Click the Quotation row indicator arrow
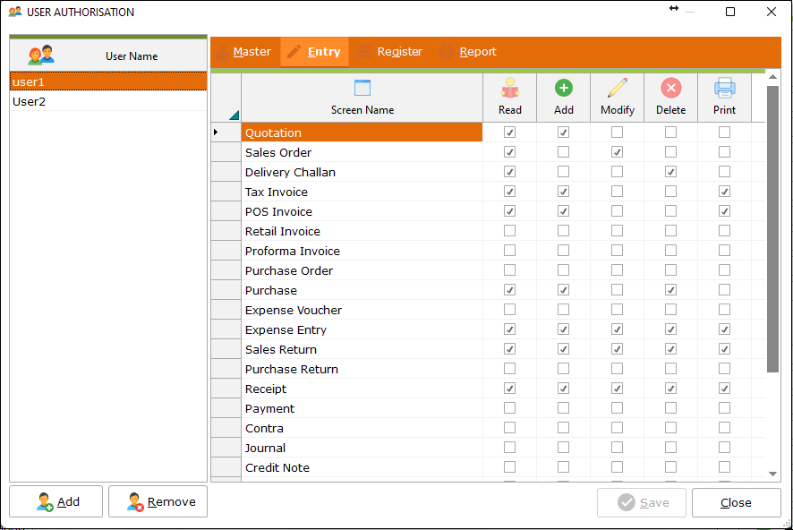Viewport: 793px width, 530px height. click(x=216, y=132)
